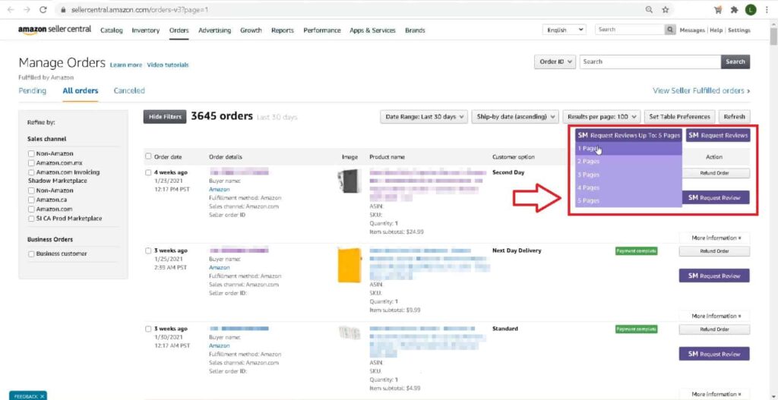Go back using browser back arrow
The width and height of the screenshot is (778, 400).
click(x=11, y=9)
